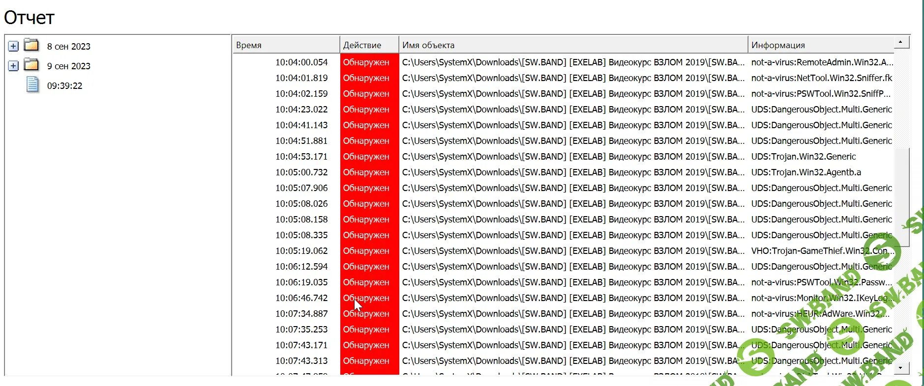Select the NetTool.Win32.Sniffer.fk detection entry
The width and height of the screenshot is (924, 386).
tap(821, 78)
